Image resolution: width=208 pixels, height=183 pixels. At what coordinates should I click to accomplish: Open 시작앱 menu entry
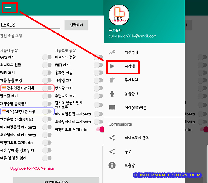coord(144,66)
